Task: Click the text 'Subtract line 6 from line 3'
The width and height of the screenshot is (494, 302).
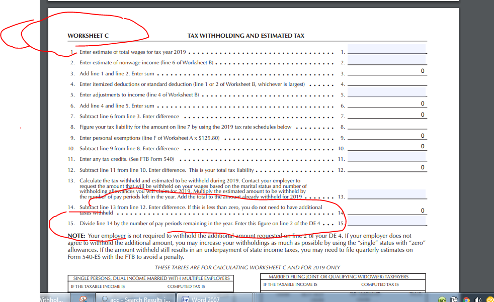Action: [110, 117]
